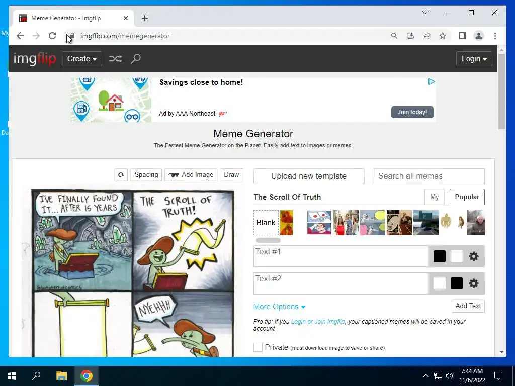The height and width of the screenshot is (386, 515).
Task: Click the Spacing button
Action: [x=146, y=175]
